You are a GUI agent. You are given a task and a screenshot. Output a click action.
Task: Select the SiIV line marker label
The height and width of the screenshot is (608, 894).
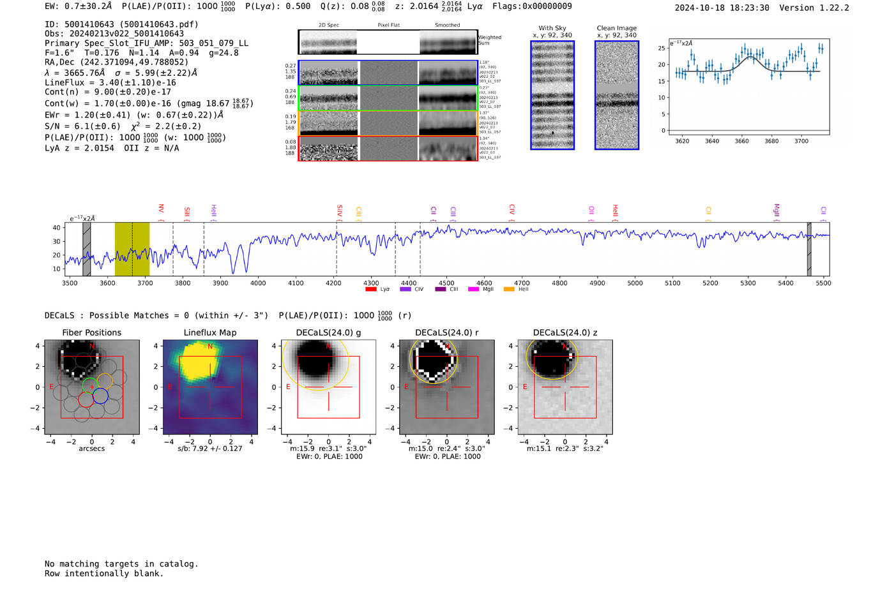coord(340,212)
